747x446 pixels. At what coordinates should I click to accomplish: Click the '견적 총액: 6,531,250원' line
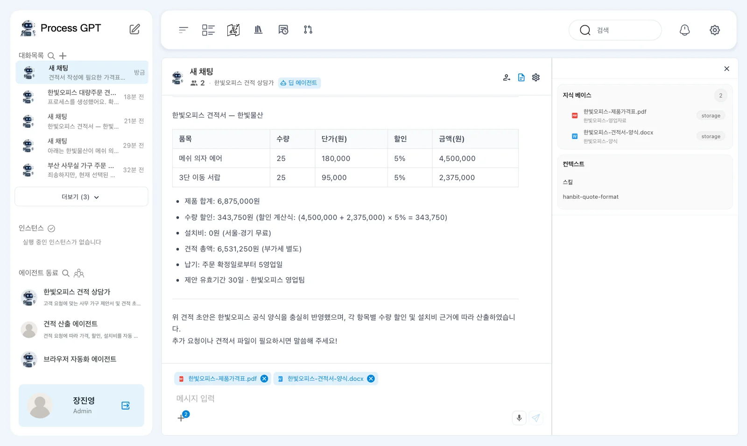pos(243,249)
